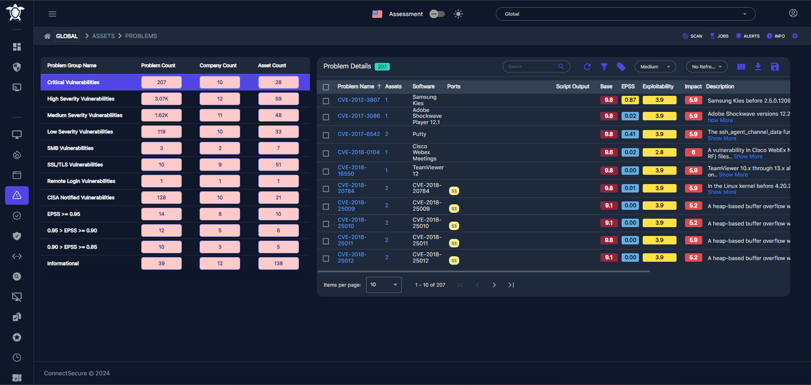Screen dimensions: 811x385
Task: Navigate to the next page of results
Action: point(494,285)
